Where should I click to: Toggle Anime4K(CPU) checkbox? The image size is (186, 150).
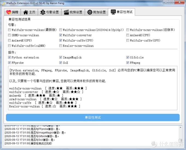point(128,35)
